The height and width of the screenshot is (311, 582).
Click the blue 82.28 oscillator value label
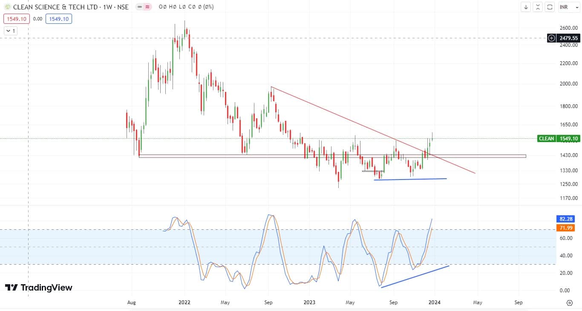tap(566, 219)
